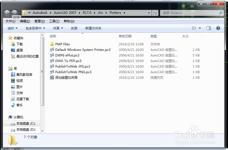Click the blue help icon
The image size is (228, 150).
[x=218, y=28]
